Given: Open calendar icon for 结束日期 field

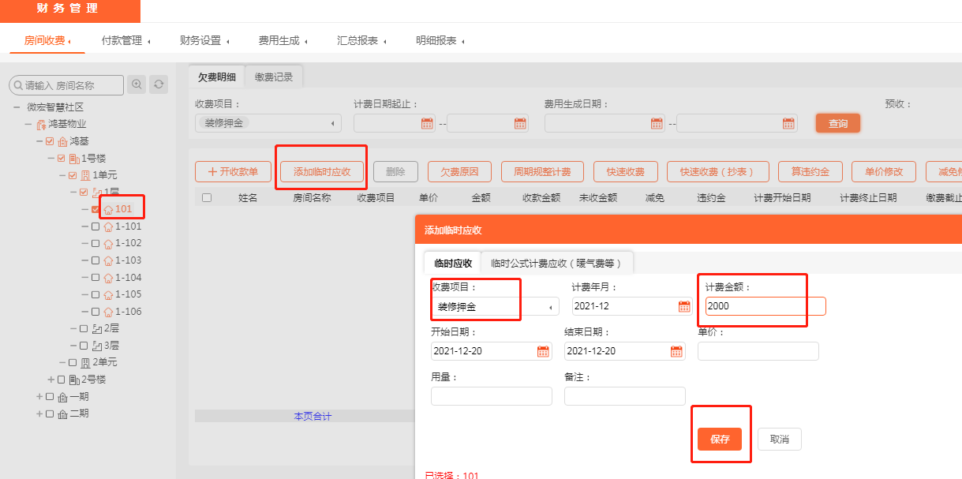Looking at the screenshot, I should coord(676,351).
